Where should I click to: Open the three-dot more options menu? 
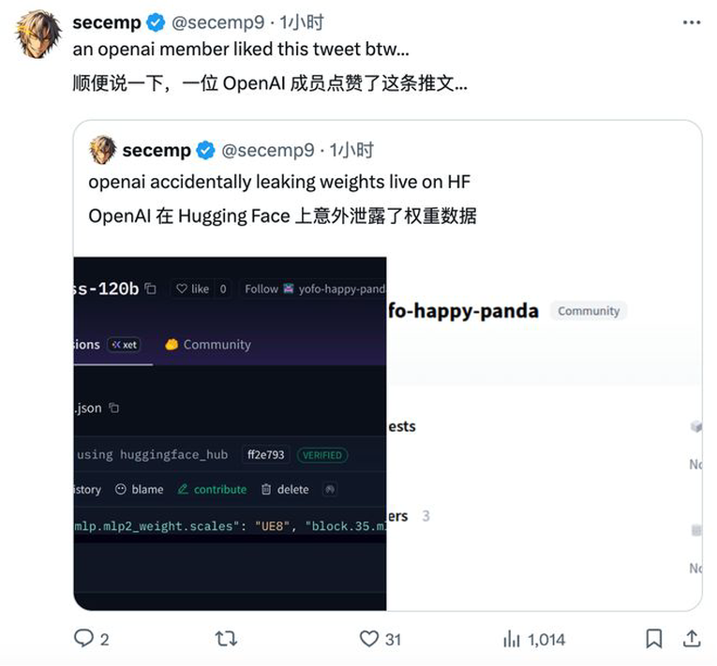tap(692, 22)
